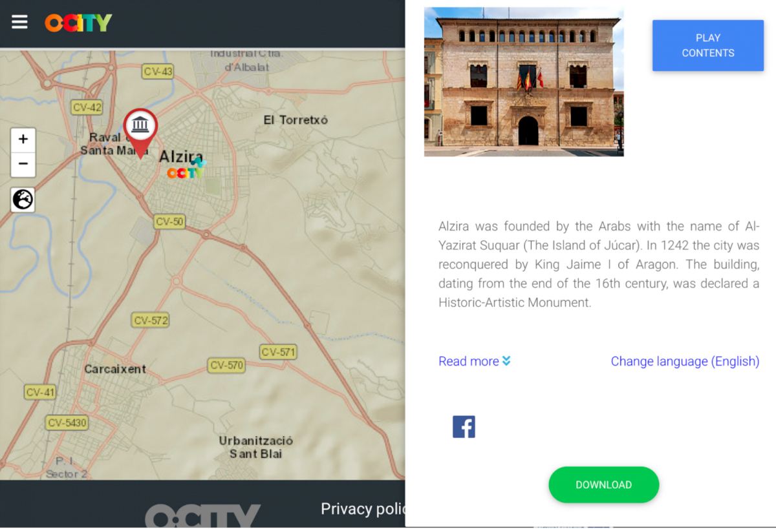The height and width of the screenshot is (529, 776).
Task: Click the El Torretxó map label
Action: click(x=296, y=120)
